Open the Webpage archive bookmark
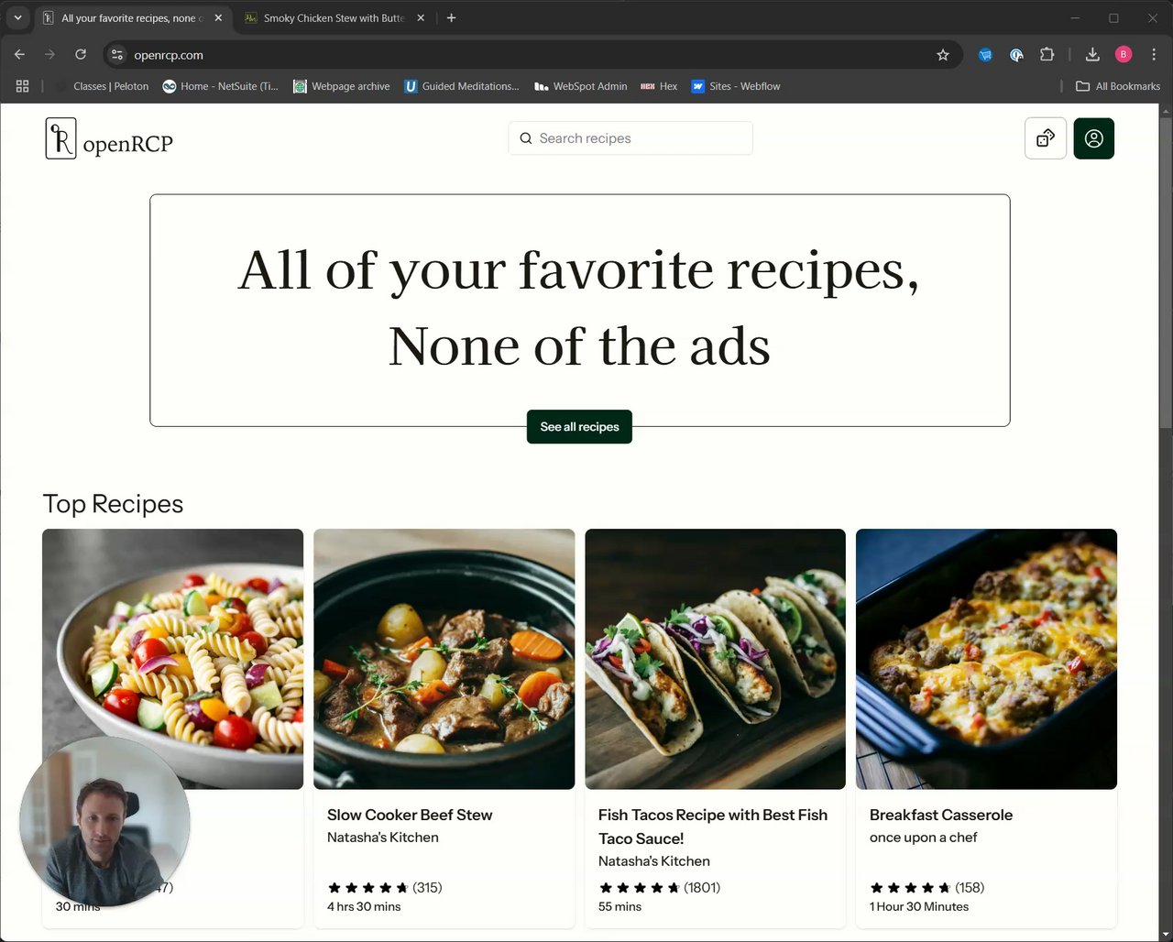The height and width of the screenshot is (942, 1173). pos(342,86)
